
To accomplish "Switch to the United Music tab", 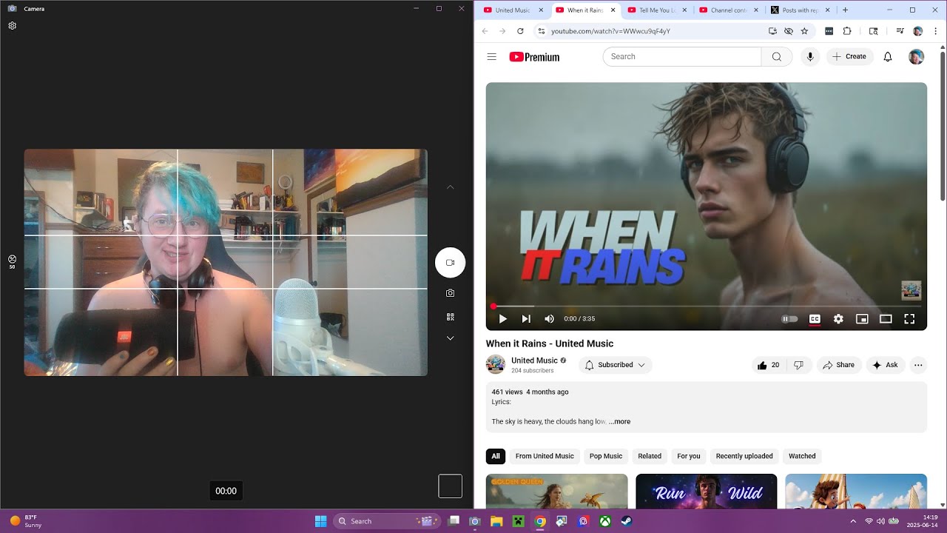I will 513,10.
